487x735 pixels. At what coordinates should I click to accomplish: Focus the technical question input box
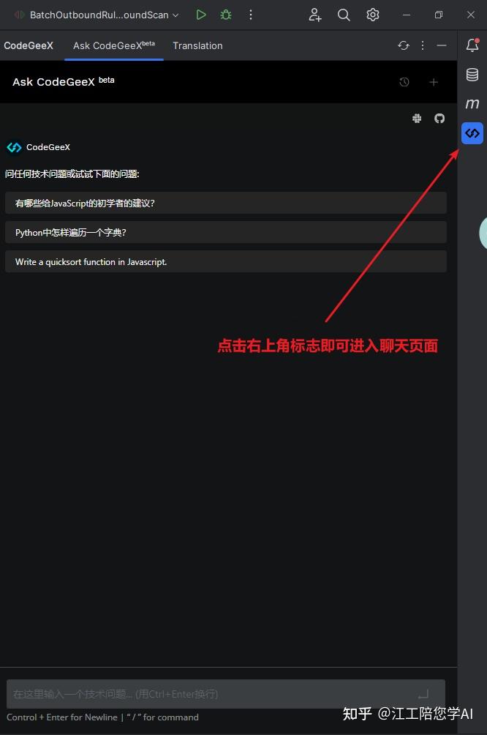(226, 694)
